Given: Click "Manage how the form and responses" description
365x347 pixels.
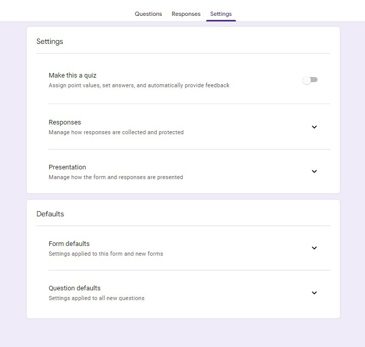Looking at the screenshot, I should 116,178.
